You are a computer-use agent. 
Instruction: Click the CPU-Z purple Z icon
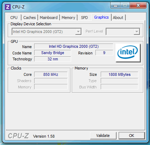[8, 7]
